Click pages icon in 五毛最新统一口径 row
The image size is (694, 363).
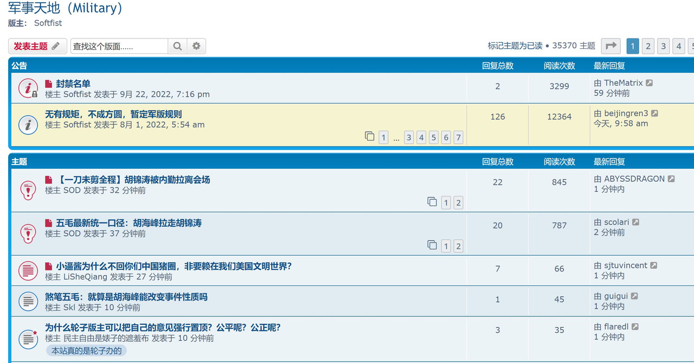432,245
